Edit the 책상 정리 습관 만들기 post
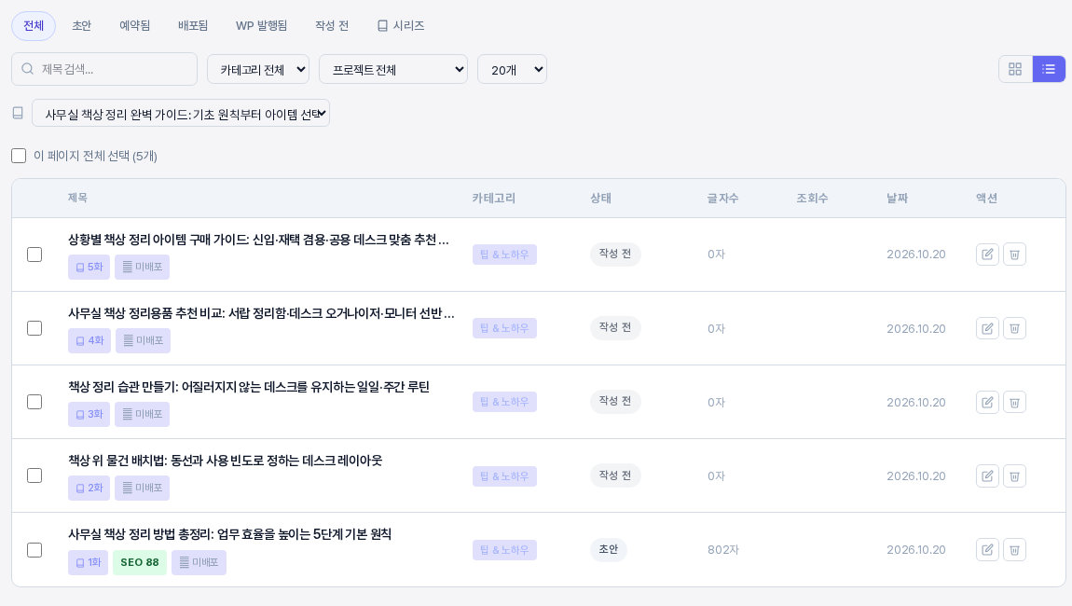Screen dimensions: 1072x606 (x=987, y=402)
